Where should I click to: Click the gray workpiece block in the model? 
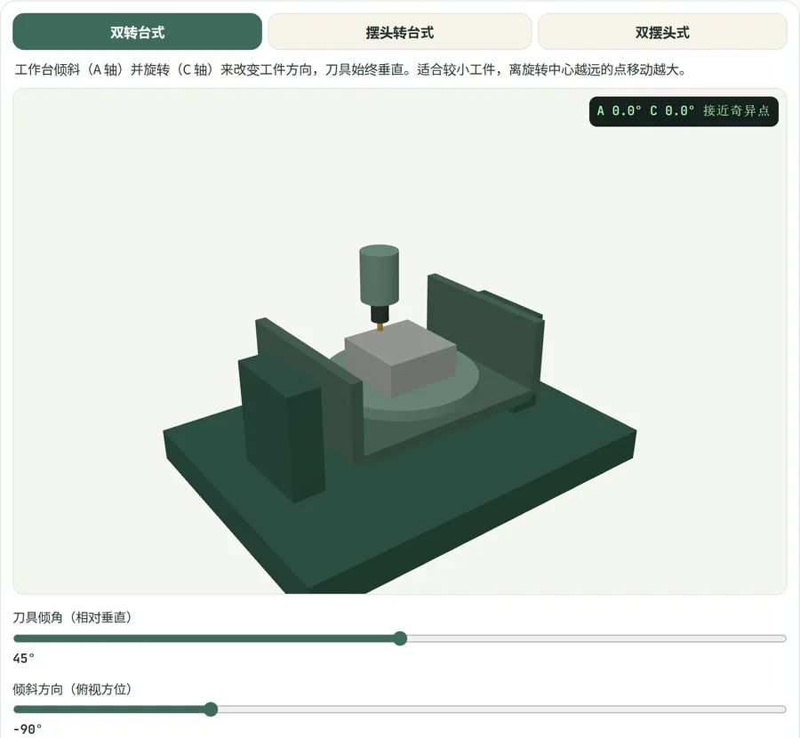click(400, 359)
